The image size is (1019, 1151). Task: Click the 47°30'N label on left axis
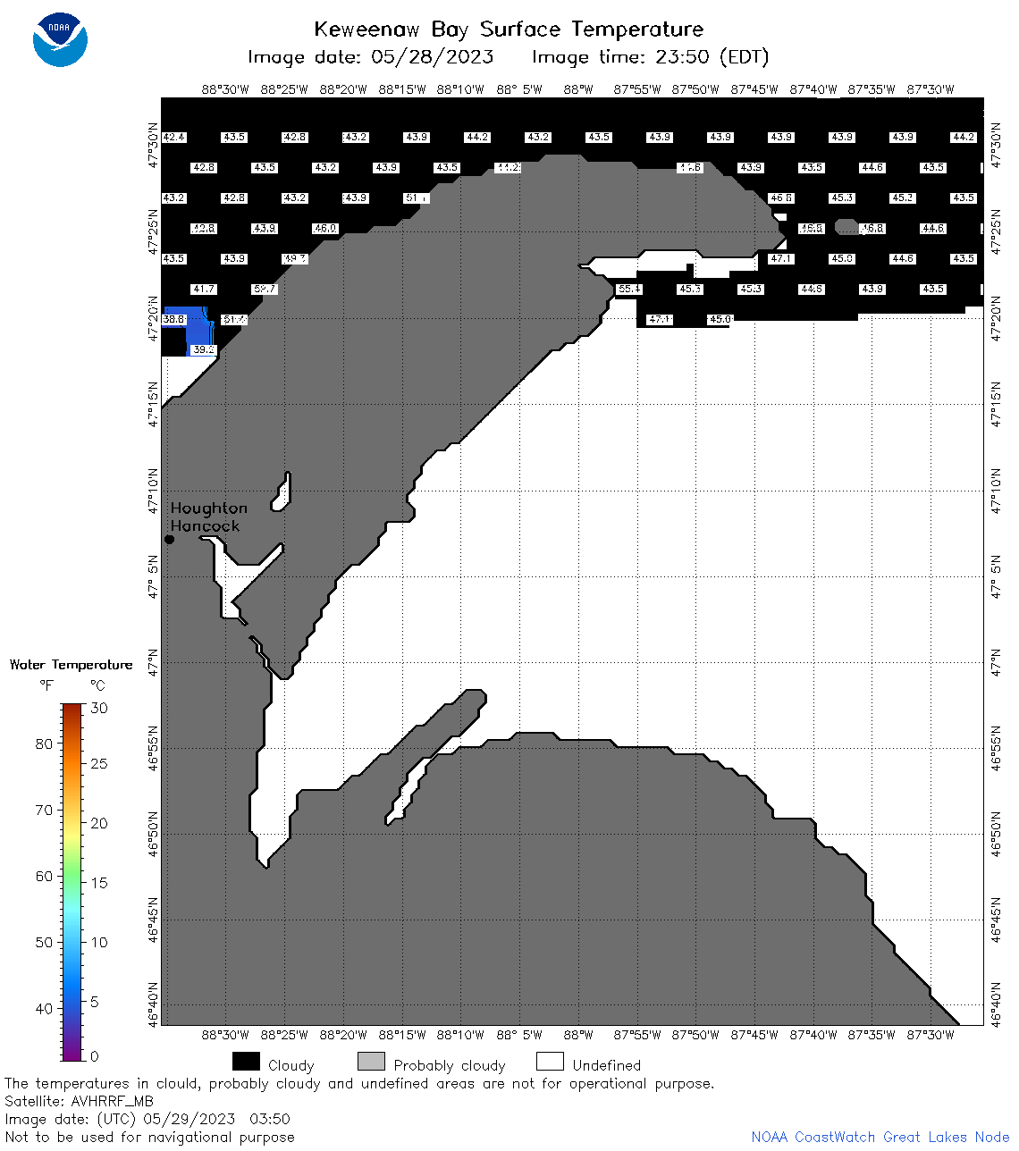(154, 145)
